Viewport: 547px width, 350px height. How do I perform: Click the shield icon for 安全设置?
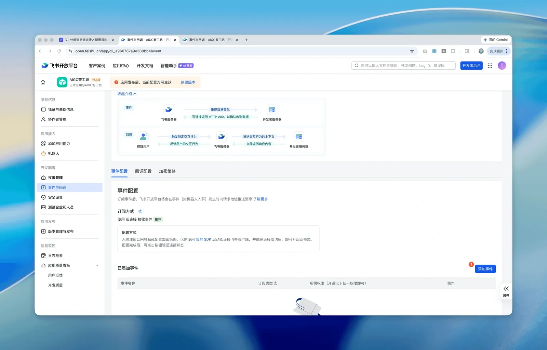tap(43, 197)
